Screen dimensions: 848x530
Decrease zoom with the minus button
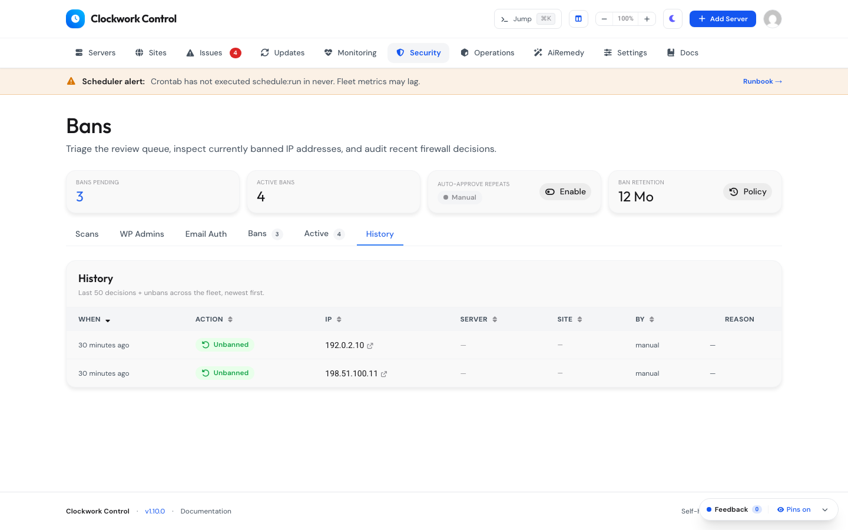click(604, 19)
